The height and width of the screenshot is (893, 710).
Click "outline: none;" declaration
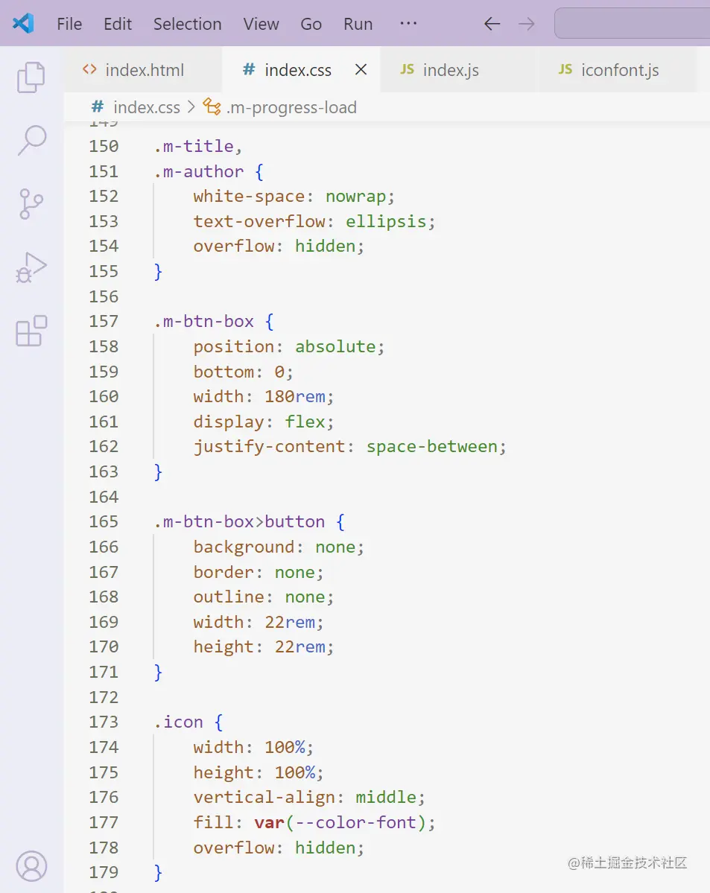coord(263,597)
